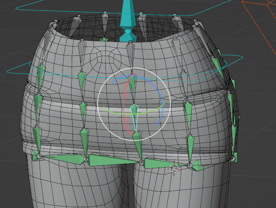Click the small cyan joint sphere on spine bone
Screen dimensions: 276x208
coord(128,31)
